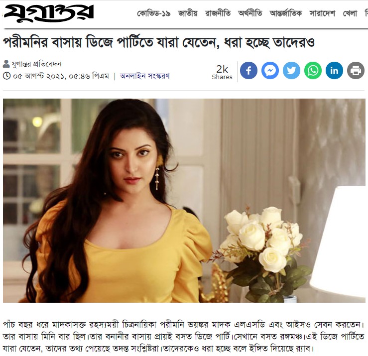Share via the WhatsApp icon
Viewport: 368px width, 356px height.
click(313, 70)
